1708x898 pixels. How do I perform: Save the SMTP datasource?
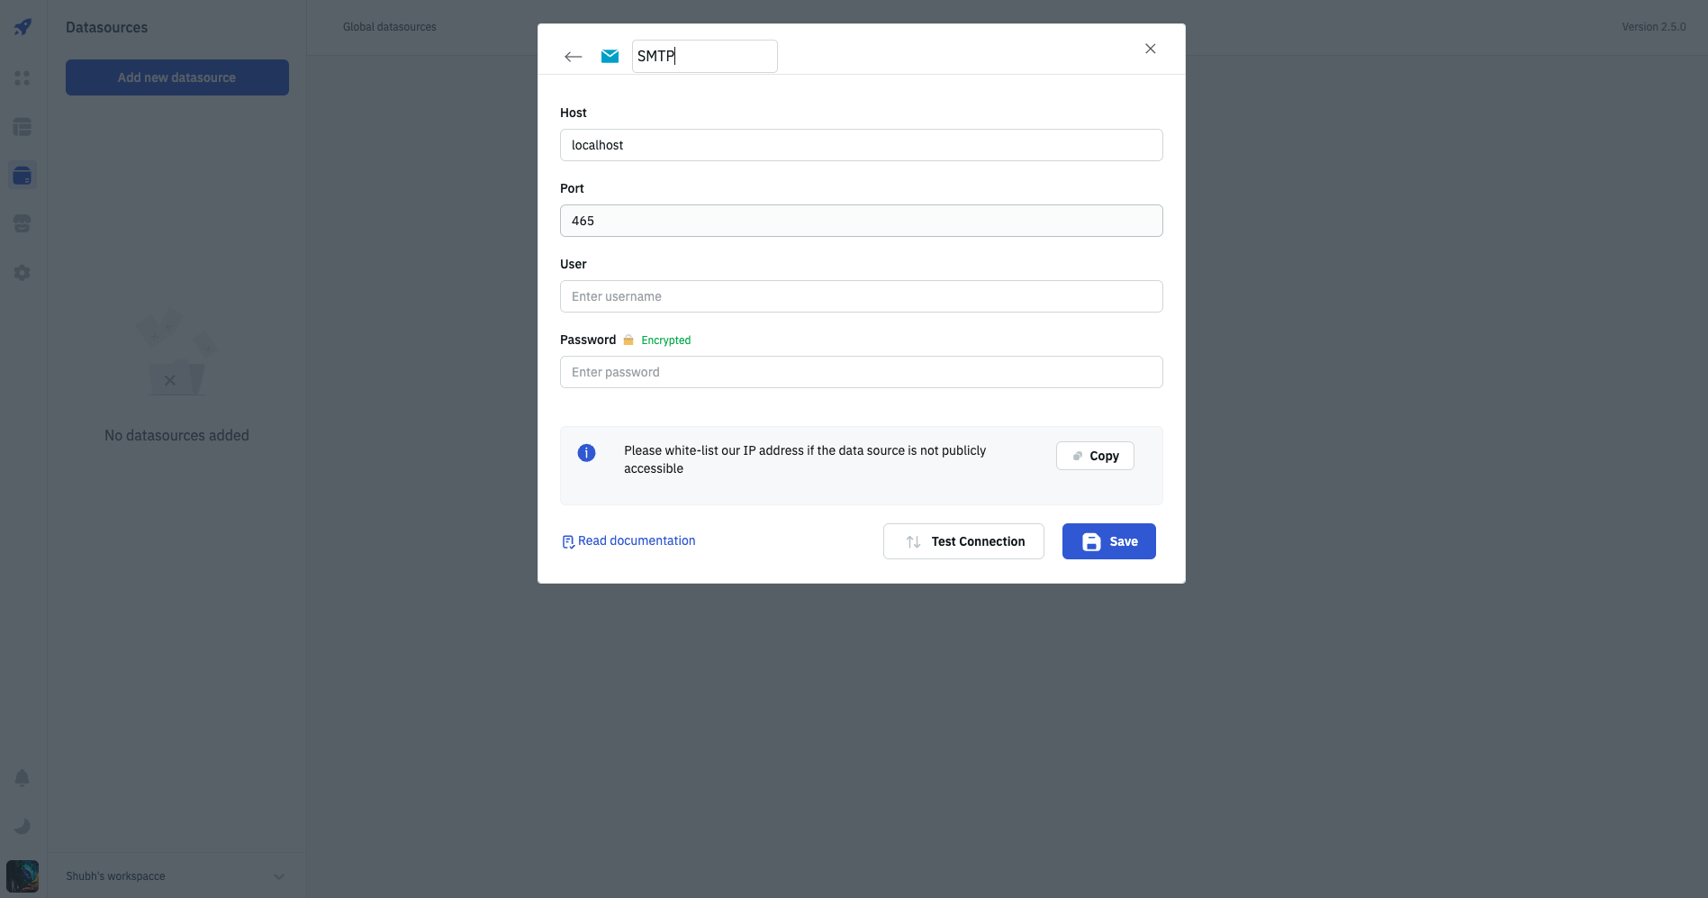click(1108, 541)
